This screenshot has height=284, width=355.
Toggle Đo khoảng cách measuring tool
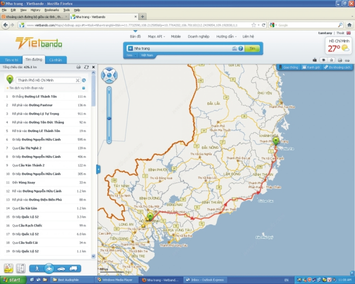337,67
